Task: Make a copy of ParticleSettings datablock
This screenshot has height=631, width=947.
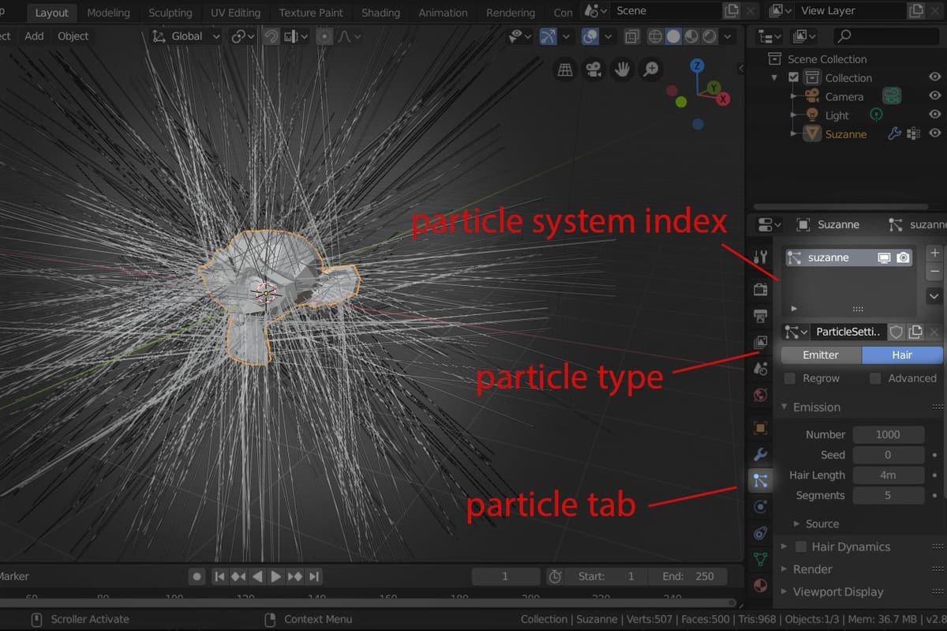Action: click(x=915, y=332)
